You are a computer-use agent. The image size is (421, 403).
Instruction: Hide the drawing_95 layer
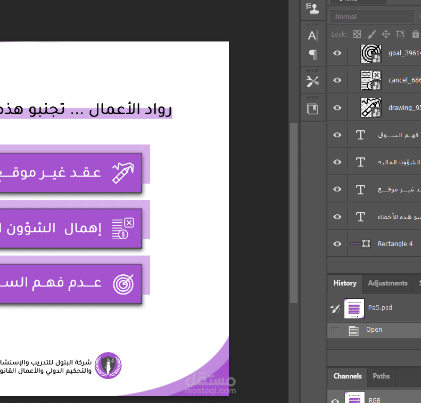click(x=337, y=108)
